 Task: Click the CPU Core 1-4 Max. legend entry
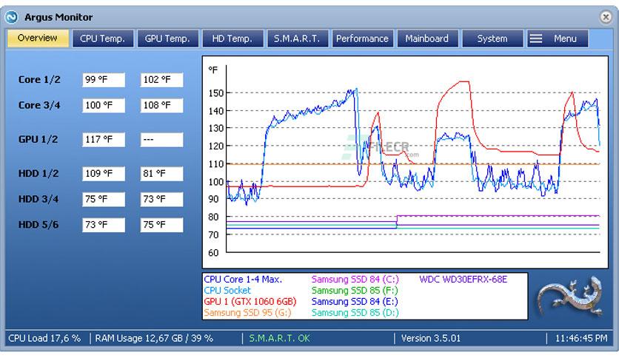(x=243, y=280)
